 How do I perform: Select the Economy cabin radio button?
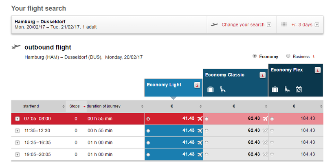[x=255, y=56]
